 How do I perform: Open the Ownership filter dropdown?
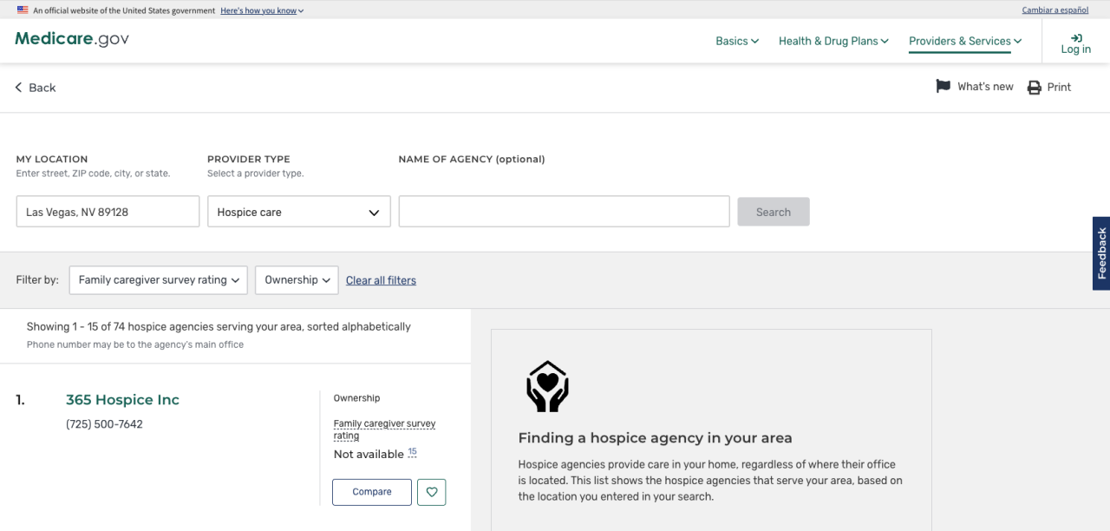click(297, 280)
